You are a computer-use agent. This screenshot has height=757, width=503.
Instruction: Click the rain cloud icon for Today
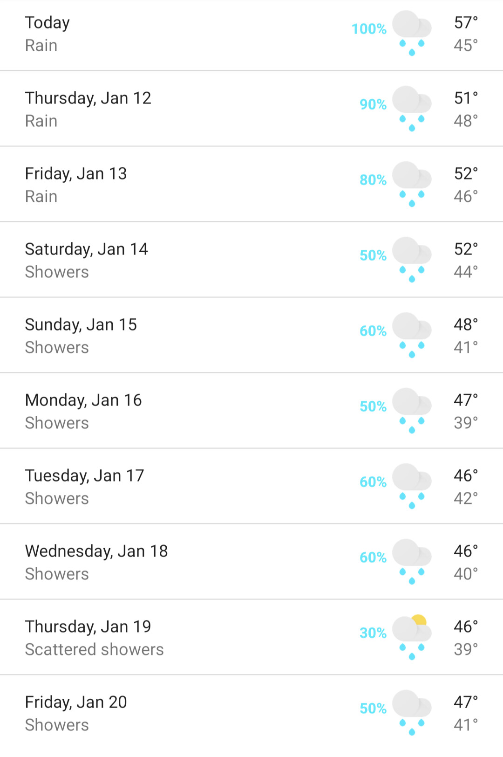[412, 33]
